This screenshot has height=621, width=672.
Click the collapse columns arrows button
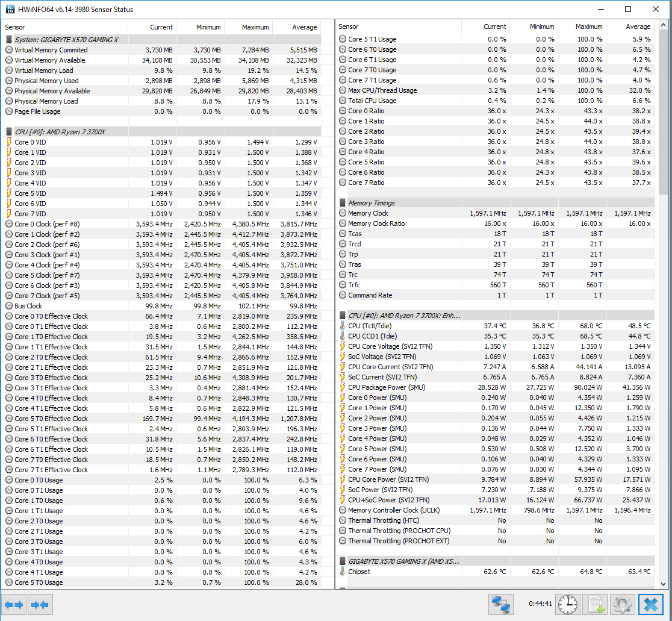click(x=40, y=605)
